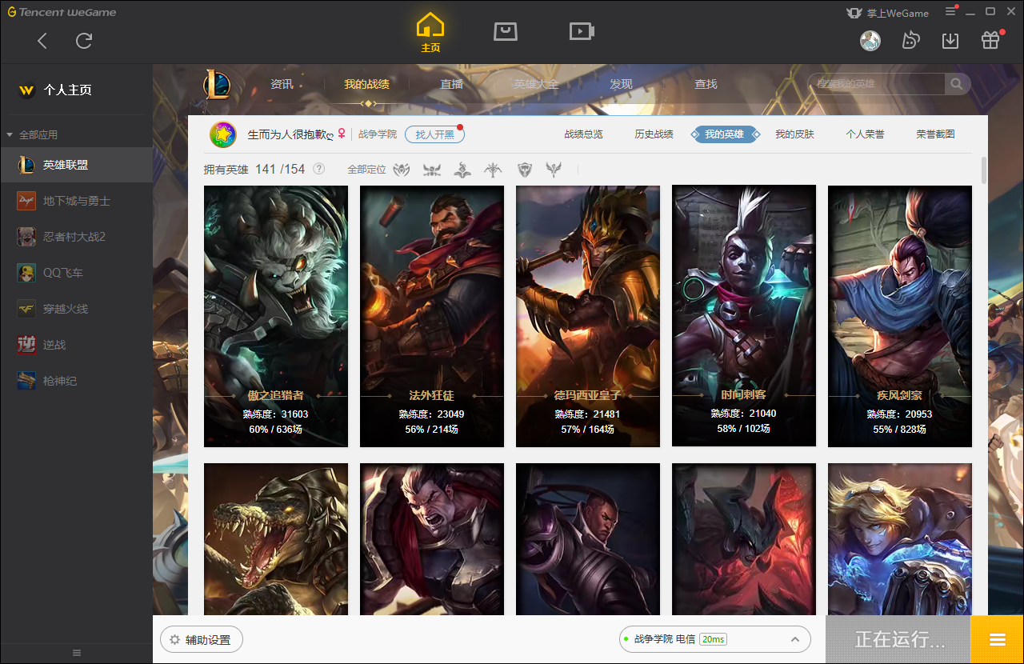Open the shop bag icon in top bar

point(506,31)
